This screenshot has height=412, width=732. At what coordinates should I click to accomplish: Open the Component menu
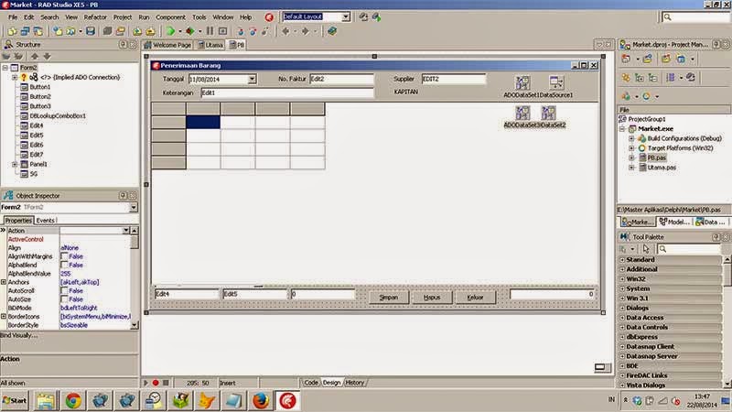170,17
